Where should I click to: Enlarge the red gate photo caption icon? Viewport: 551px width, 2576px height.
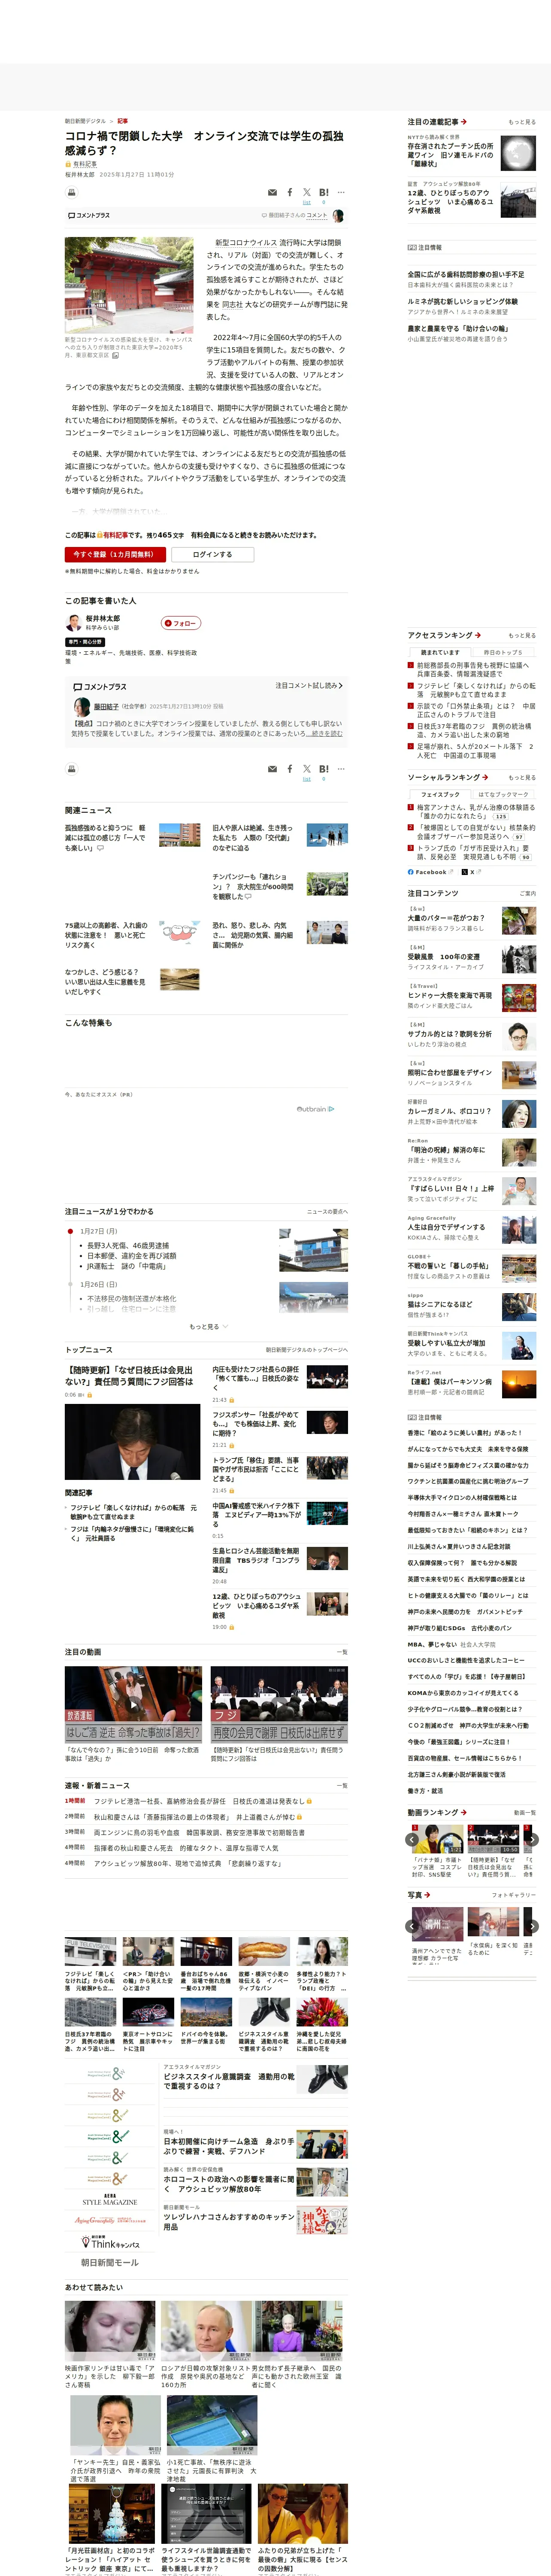(x=116, y=355)
